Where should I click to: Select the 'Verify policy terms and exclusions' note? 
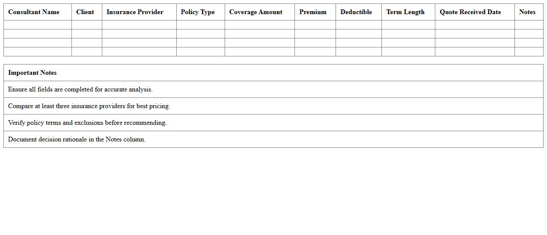pyautogui.click(x=273, y=123)
